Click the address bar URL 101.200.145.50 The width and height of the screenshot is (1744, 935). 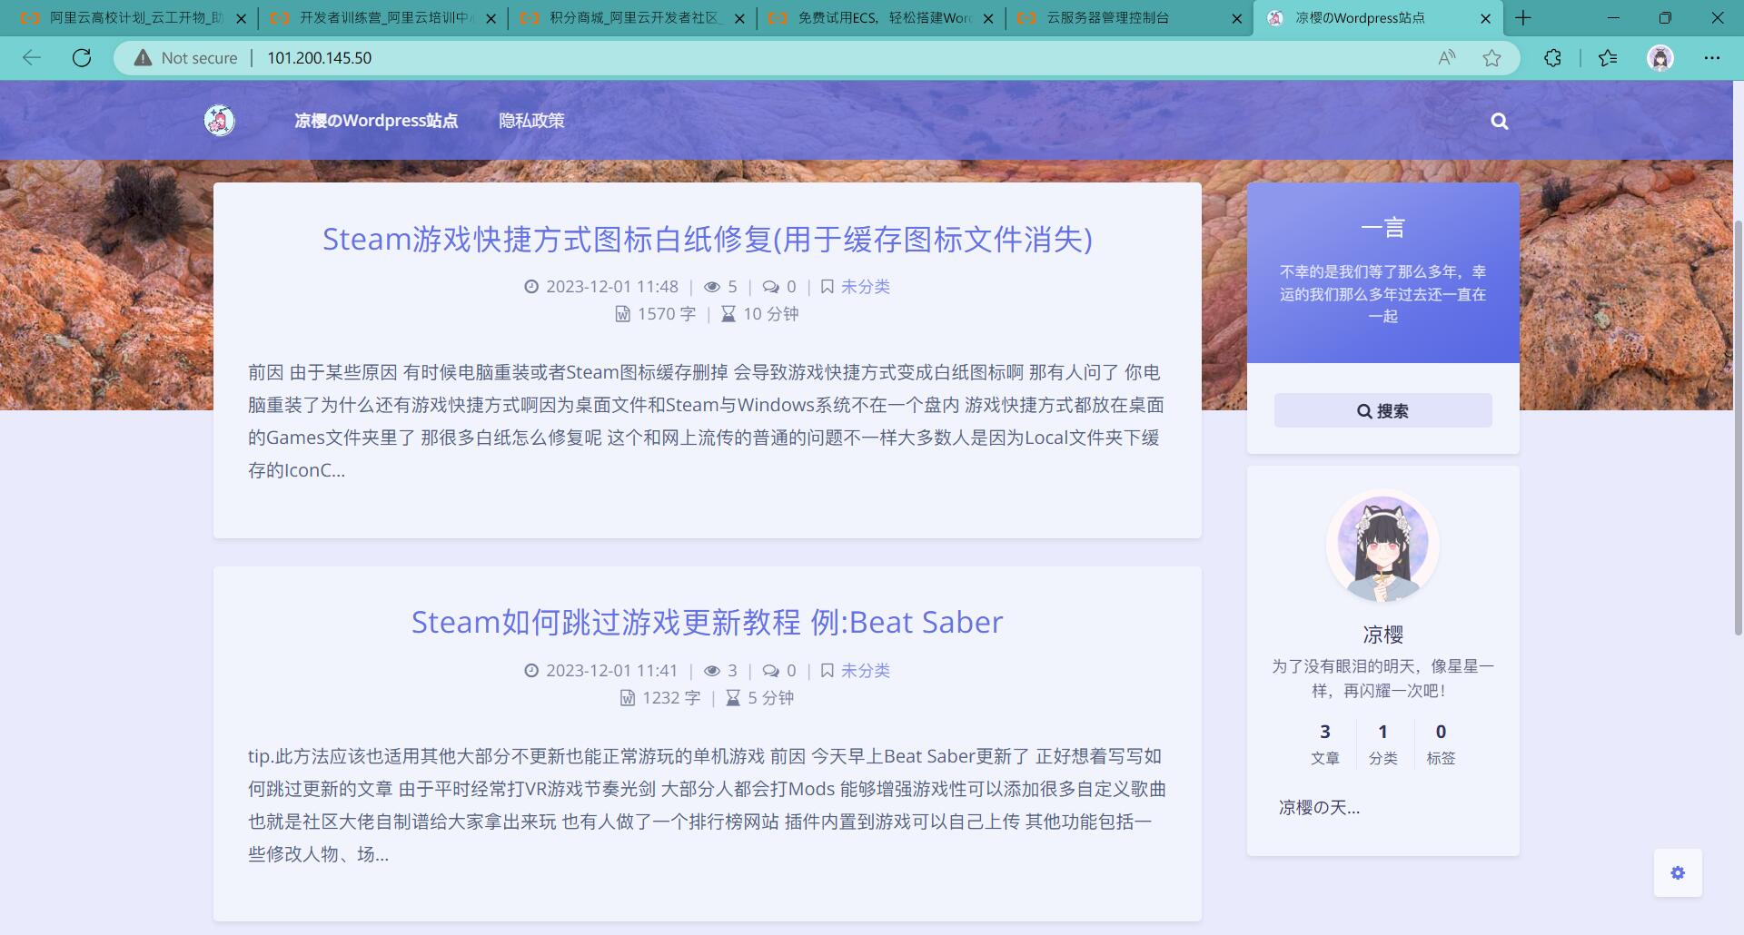tap(319, 58)
